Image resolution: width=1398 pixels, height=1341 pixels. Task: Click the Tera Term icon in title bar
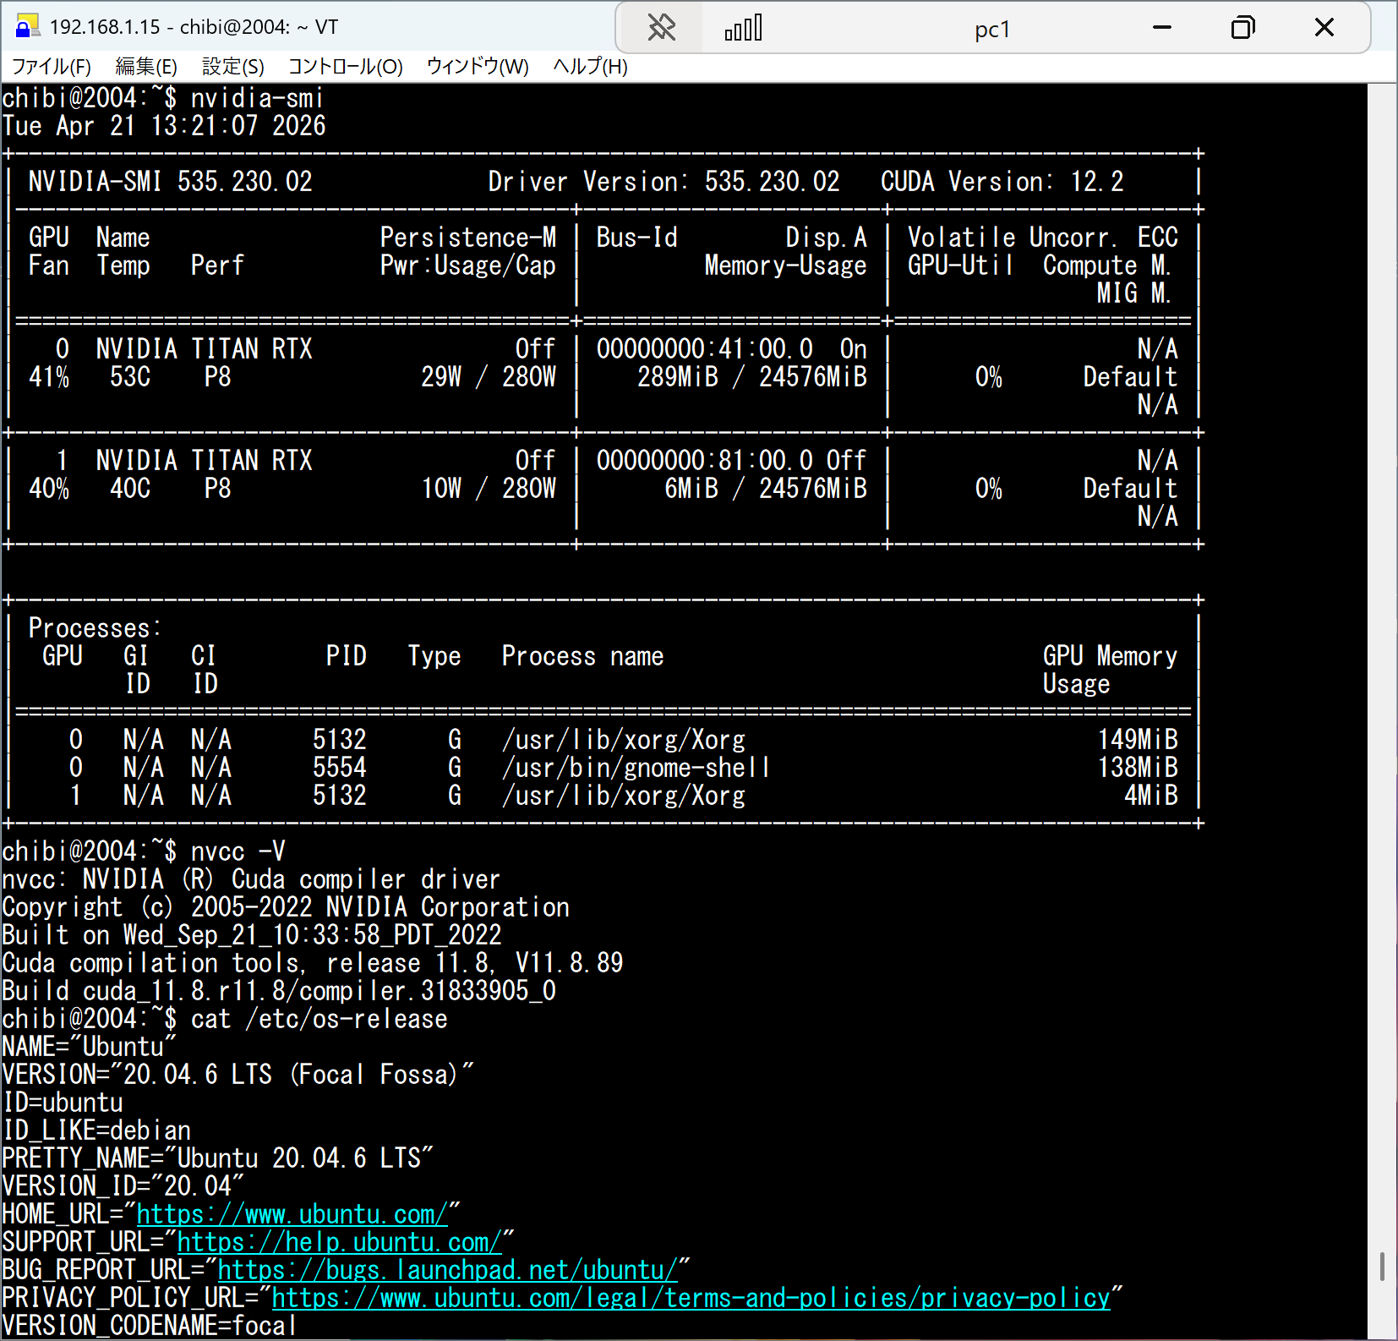27,27
